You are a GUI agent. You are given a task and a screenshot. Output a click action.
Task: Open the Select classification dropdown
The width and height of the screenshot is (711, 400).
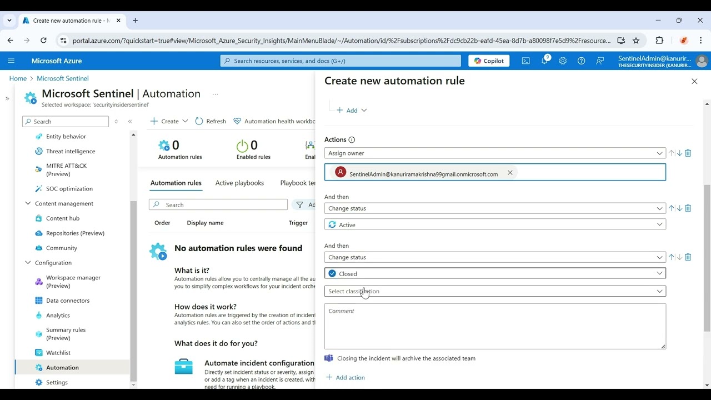click(x=495, y=291)
